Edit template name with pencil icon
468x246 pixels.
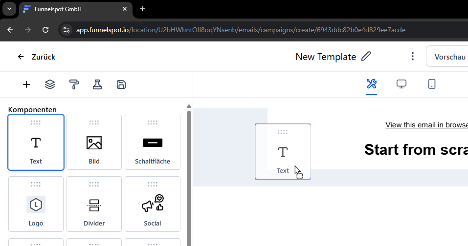(366, 57)
